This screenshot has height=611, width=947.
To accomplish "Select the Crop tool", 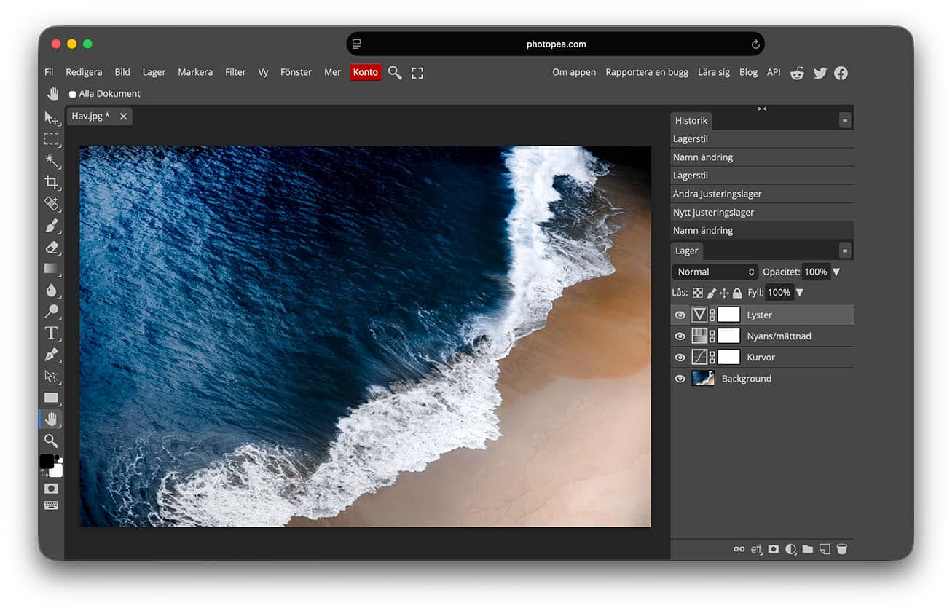I will pyautogui.click(x=51, y=182).
